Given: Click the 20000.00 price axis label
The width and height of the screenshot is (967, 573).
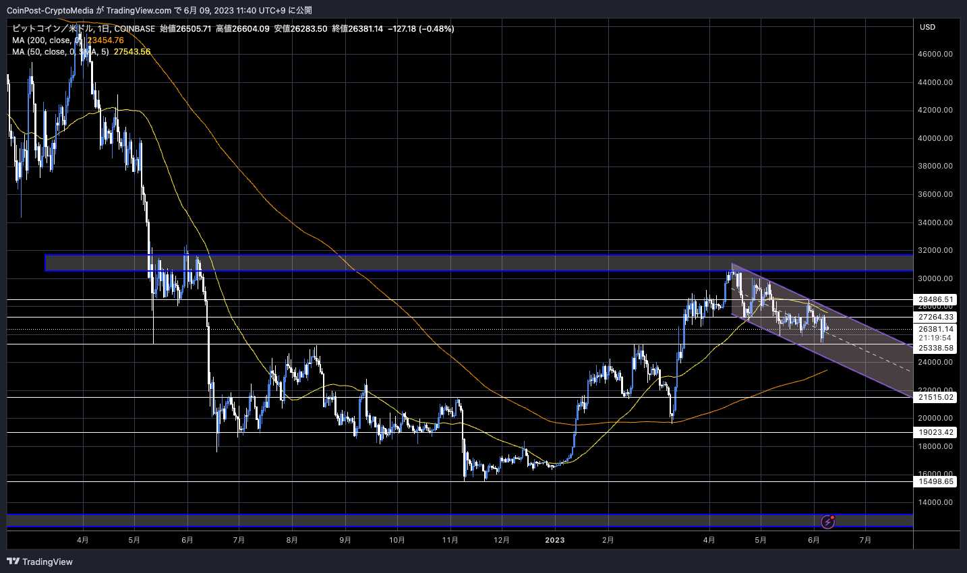Looking at the screenshot, I should (936, 418).
